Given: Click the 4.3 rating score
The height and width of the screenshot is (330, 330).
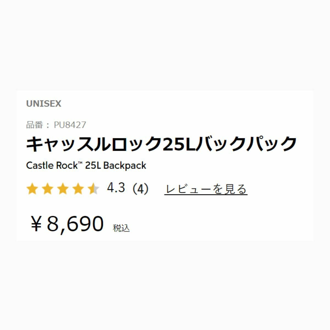Looking at the screenshot, I should 116,188.
